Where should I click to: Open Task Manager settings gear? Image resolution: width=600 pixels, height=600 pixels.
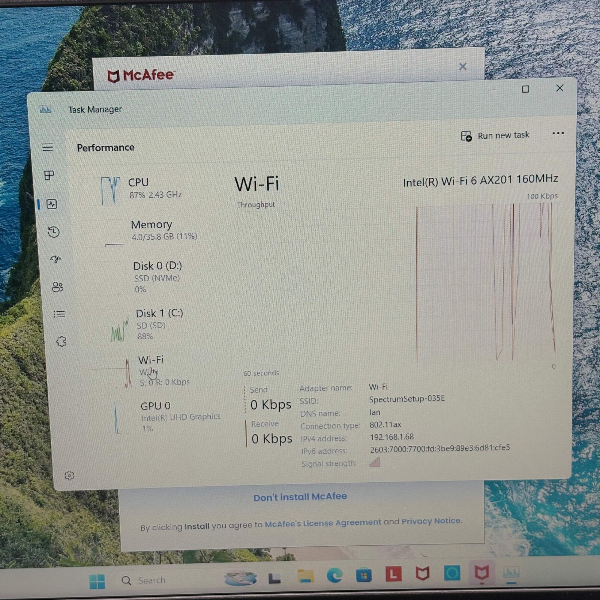point(69,475)
